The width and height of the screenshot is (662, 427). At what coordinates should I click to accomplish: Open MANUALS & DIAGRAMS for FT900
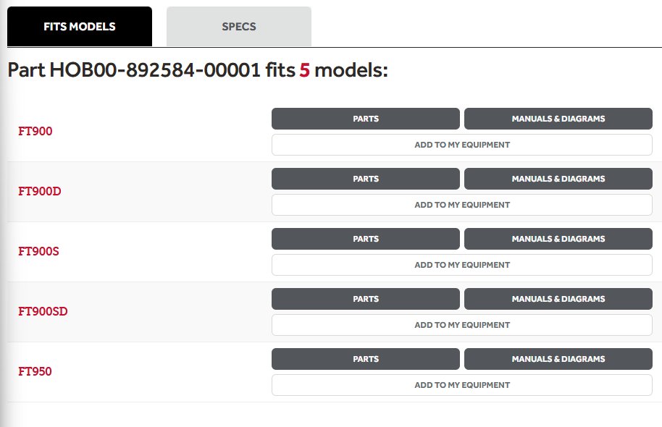[558, 119]
